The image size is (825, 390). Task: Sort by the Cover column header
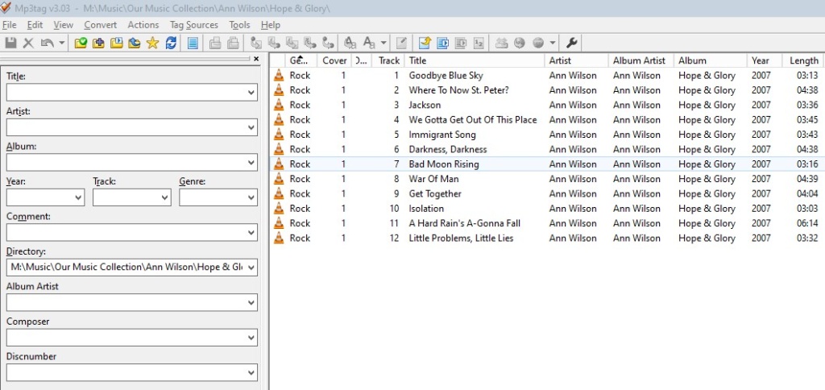[334, 60]
